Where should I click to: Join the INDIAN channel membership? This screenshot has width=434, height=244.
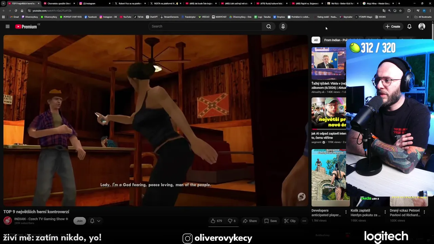click(79, 221)
